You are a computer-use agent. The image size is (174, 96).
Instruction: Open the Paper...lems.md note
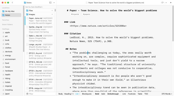(x=40, y=21)
